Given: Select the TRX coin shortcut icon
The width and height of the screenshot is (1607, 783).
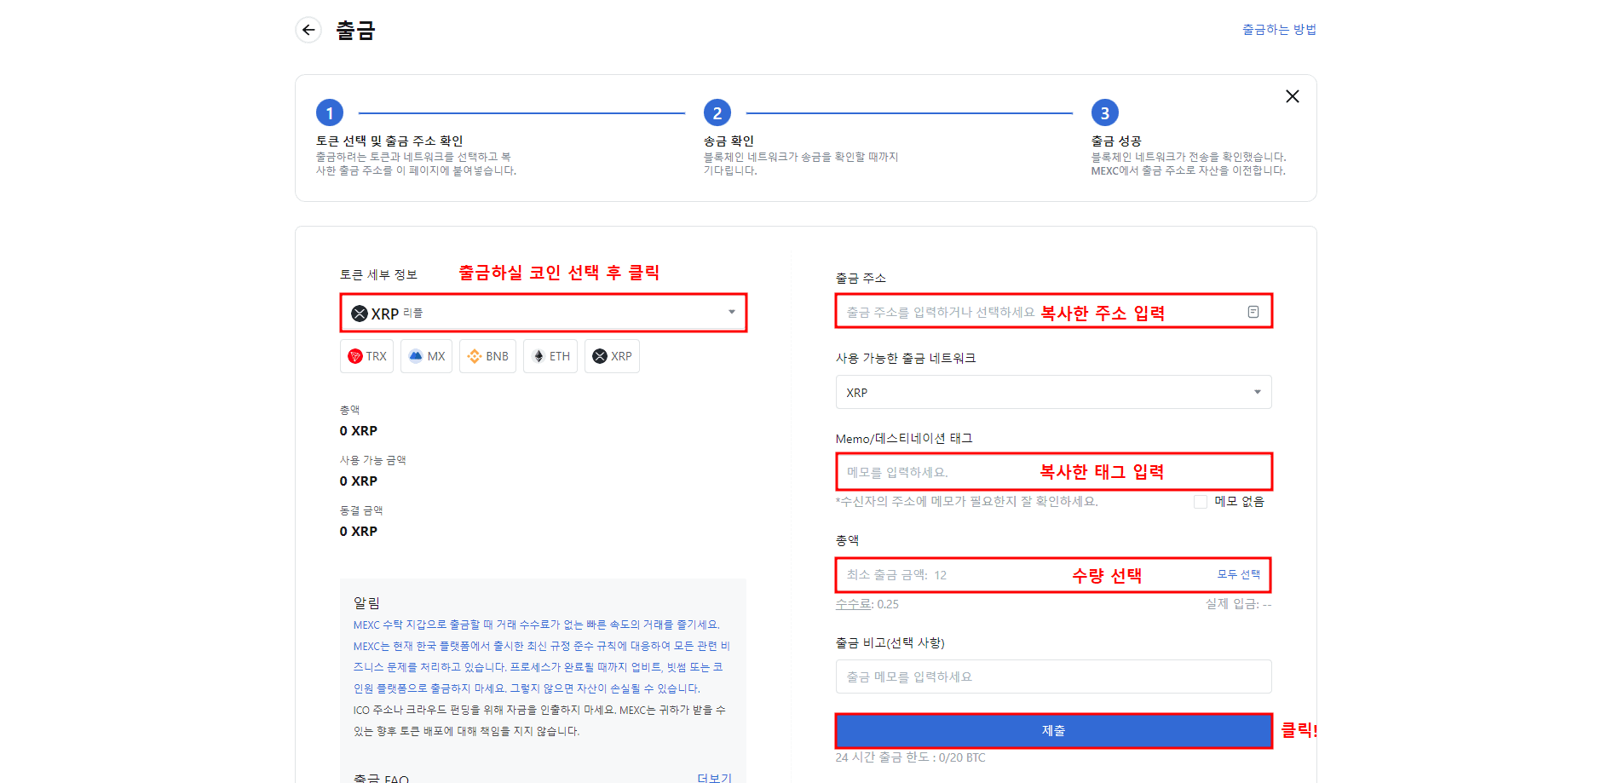Looking at the screenshot, I should pos(366,356).
